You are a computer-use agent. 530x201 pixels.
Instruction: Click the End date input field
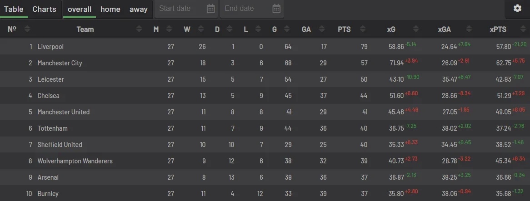(x=245, y=9)
